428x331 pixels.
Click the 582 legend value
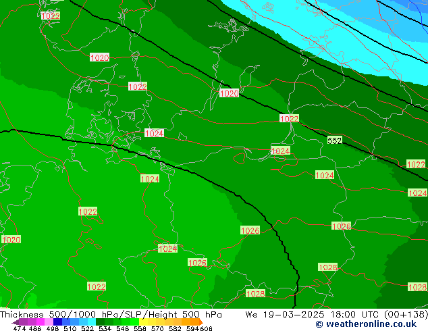tap(175, 328)
